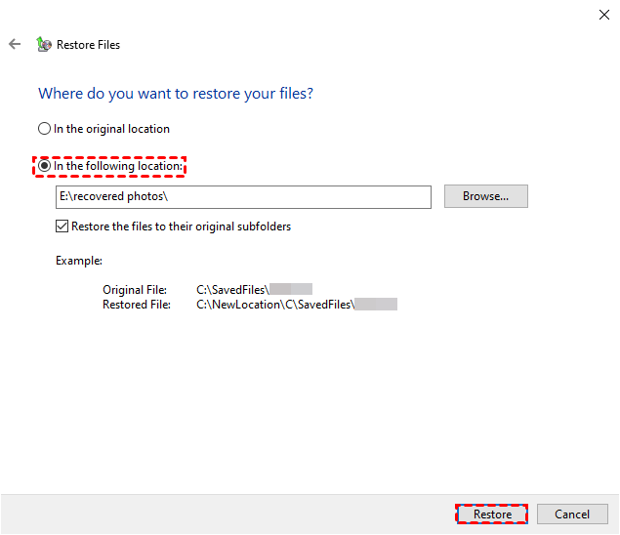Toggle 'Restore the files to their original subfolders' checkbox
620x535 pixels.
[x=62, y=226]
